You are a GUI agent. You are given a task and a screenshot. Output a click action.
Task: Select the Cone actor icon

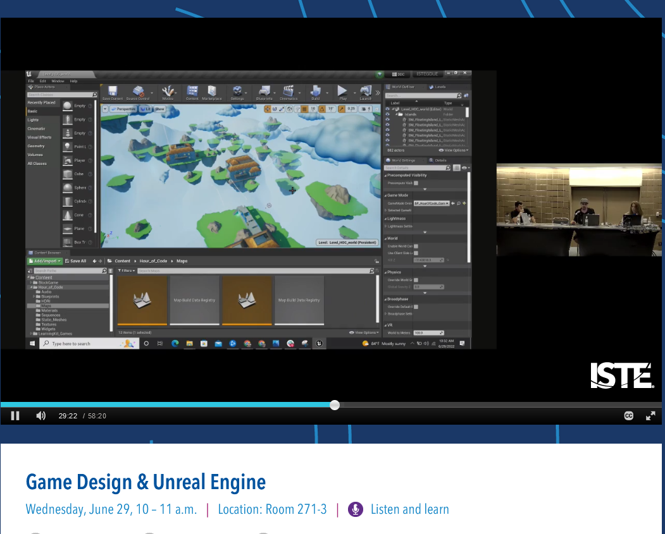[68, 215]
